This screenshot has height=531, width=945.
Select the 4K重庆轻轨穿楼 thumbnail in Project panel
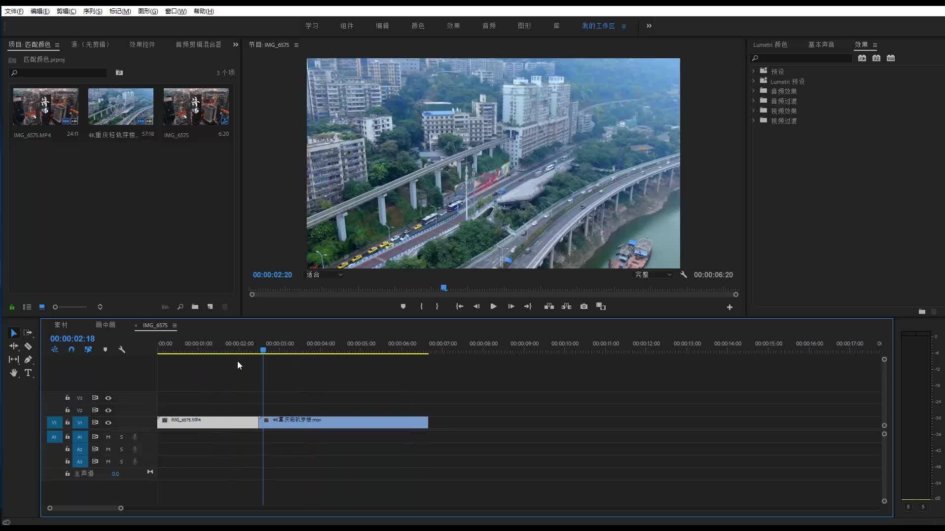[x=121, y=107]
